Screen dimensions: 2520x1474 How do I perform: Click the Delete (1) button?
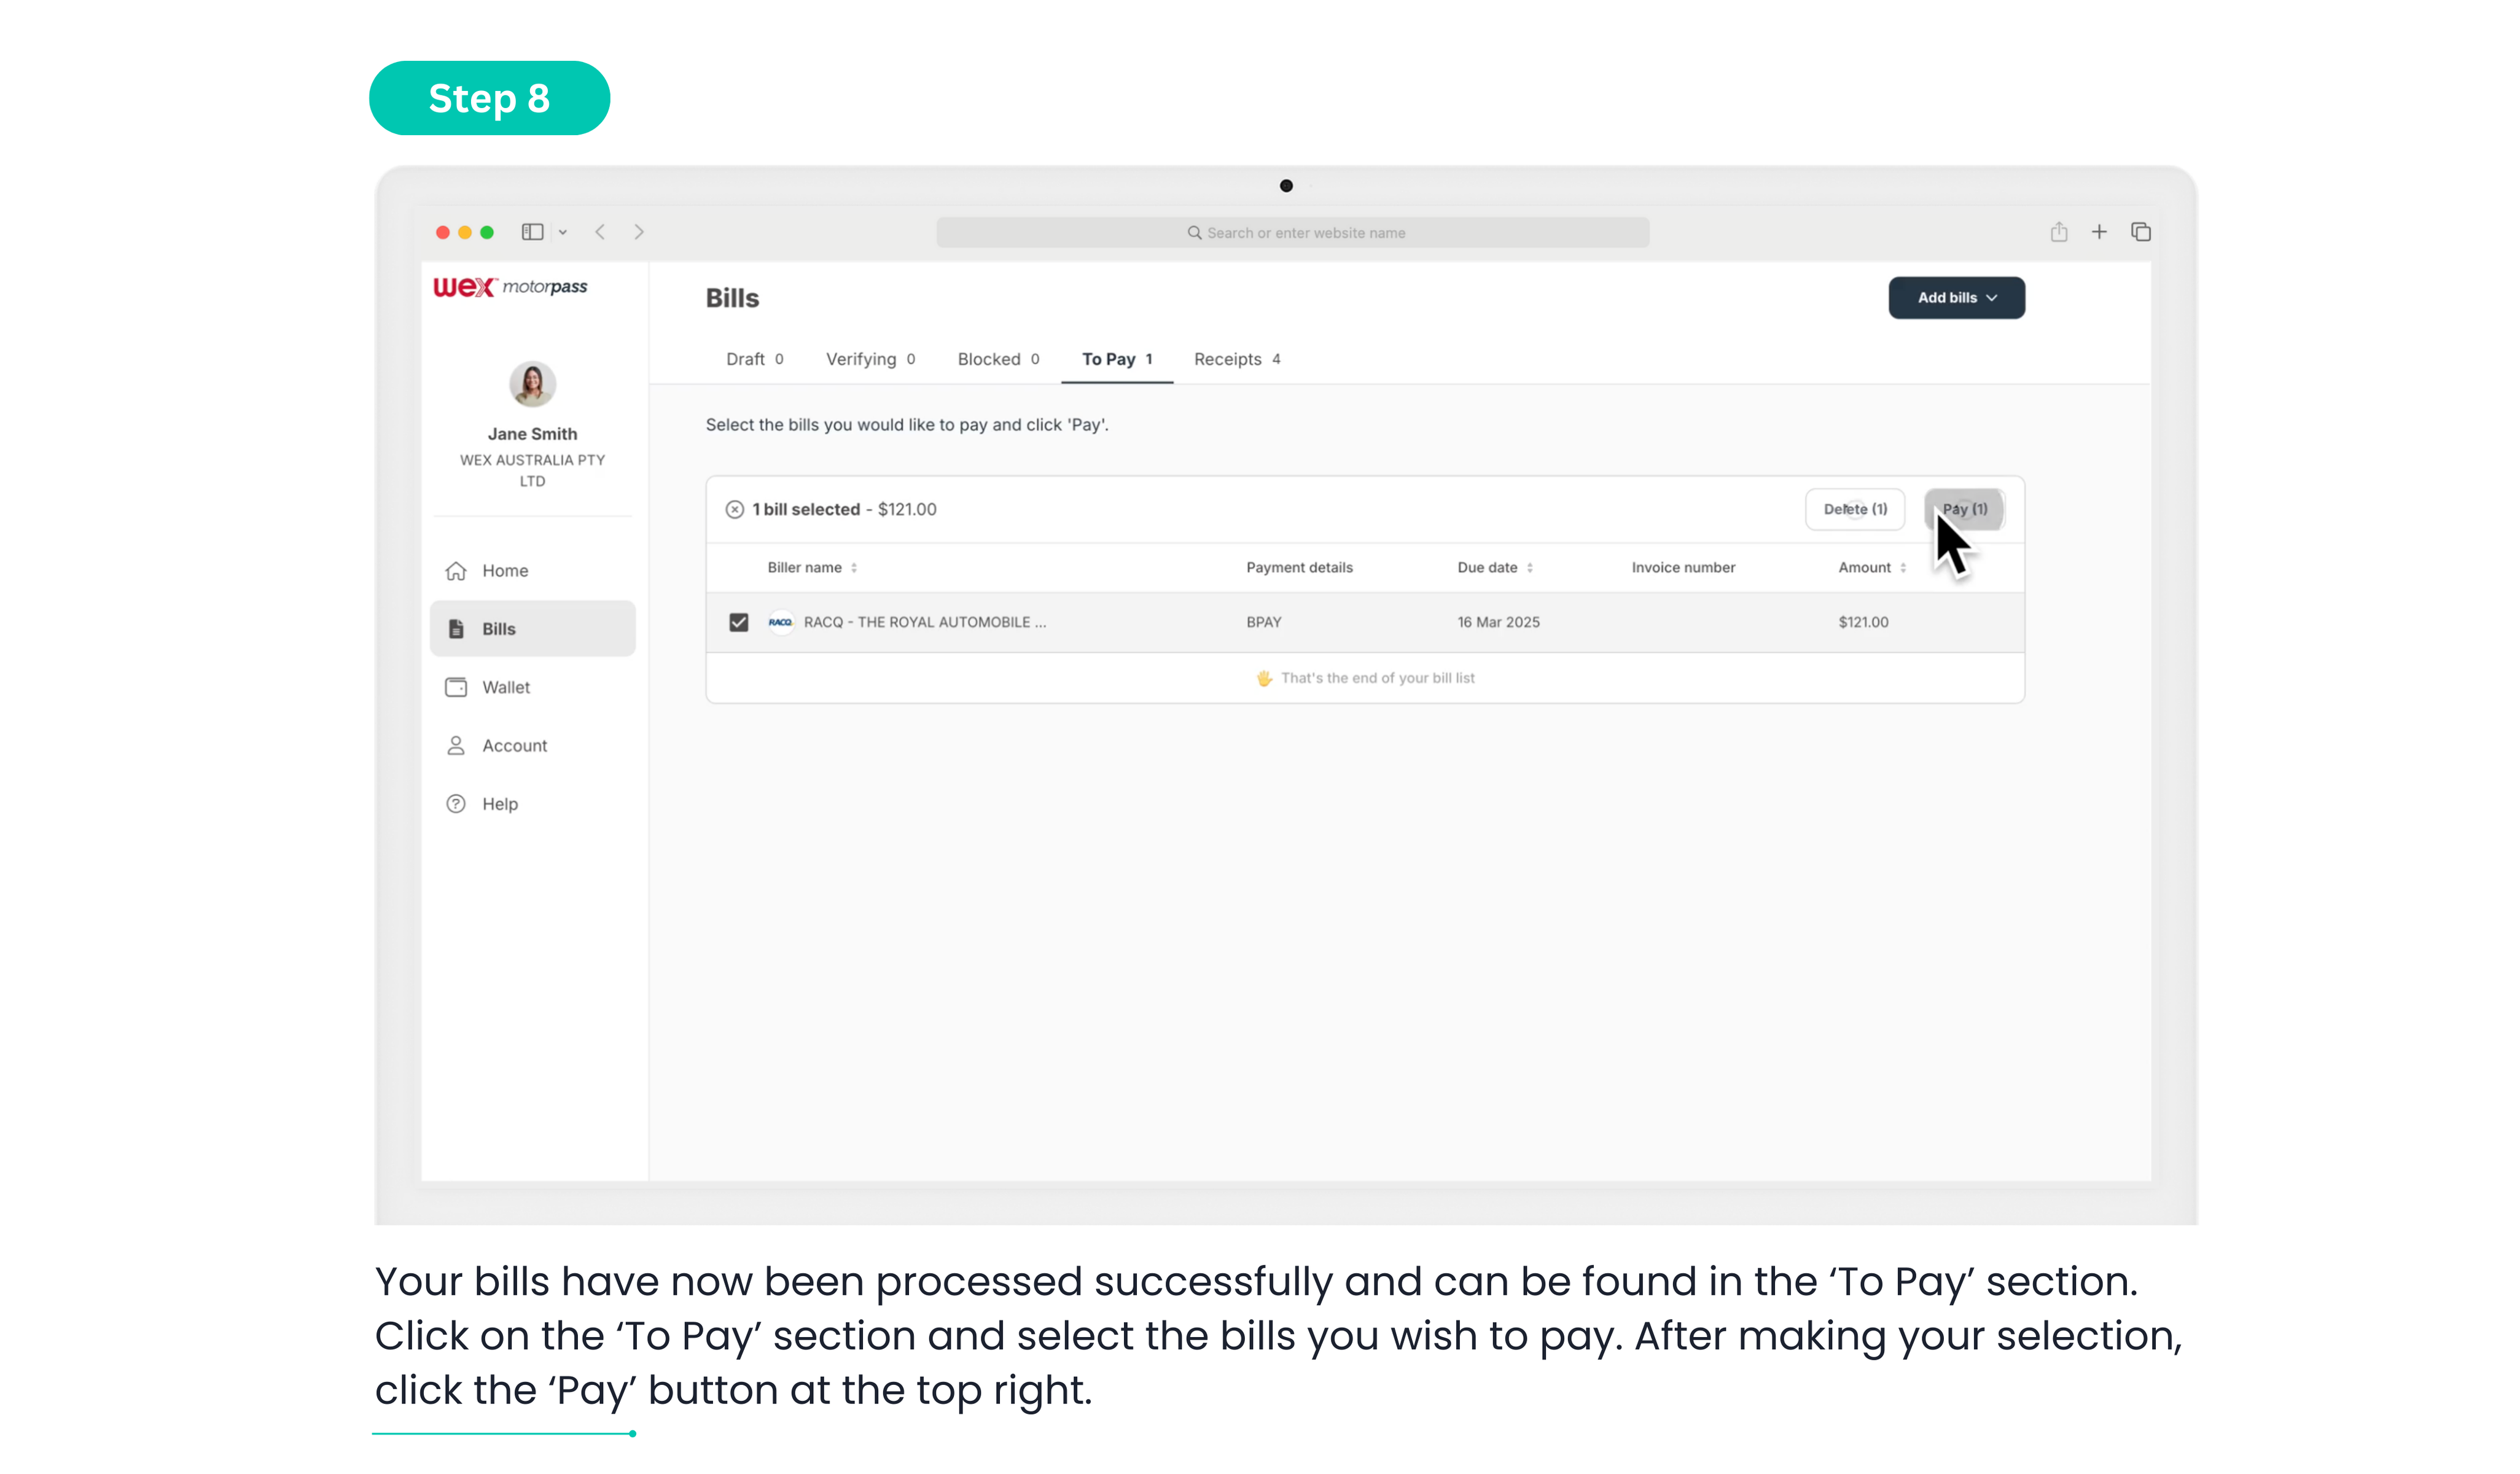pyautogui.click(x=1855, y=510)
